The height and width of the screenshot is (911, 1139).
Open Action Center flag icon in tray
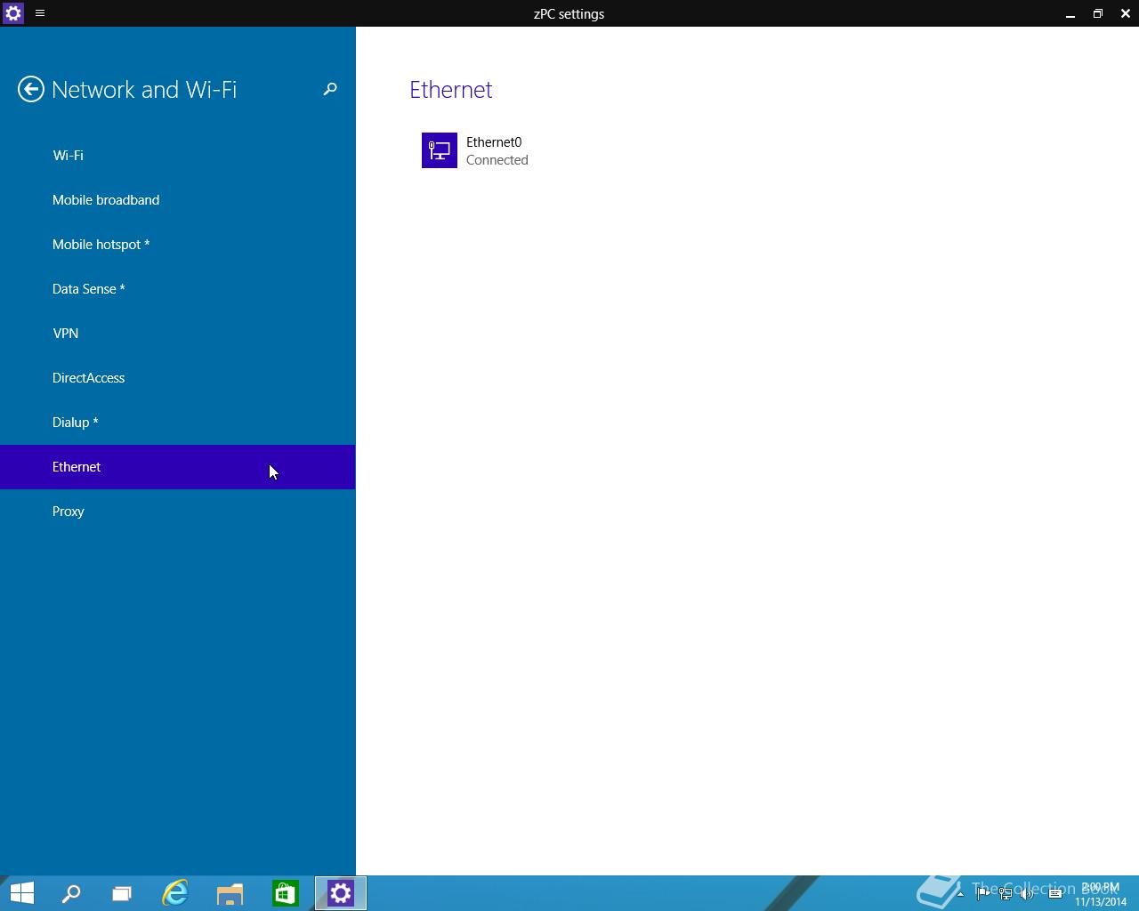(x=982, y=893)
